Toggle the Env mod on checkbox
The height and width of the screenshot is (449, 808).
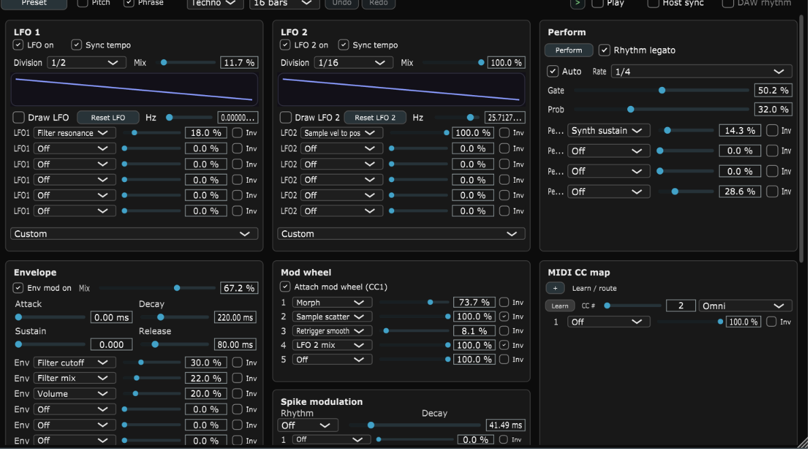tap(18, 288)
